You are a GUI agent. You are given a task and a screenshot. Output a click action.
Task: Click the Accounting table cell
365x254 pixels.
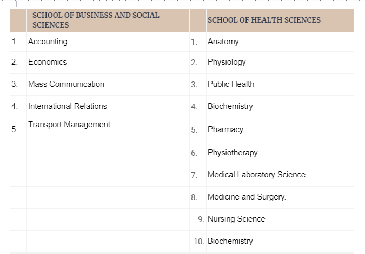[108, 42]
